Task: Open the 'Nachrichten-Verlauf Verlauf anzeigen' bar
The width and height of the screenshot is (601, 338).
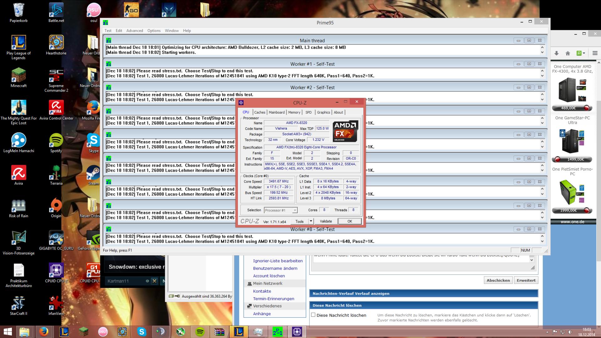Action: click(423, 294)
